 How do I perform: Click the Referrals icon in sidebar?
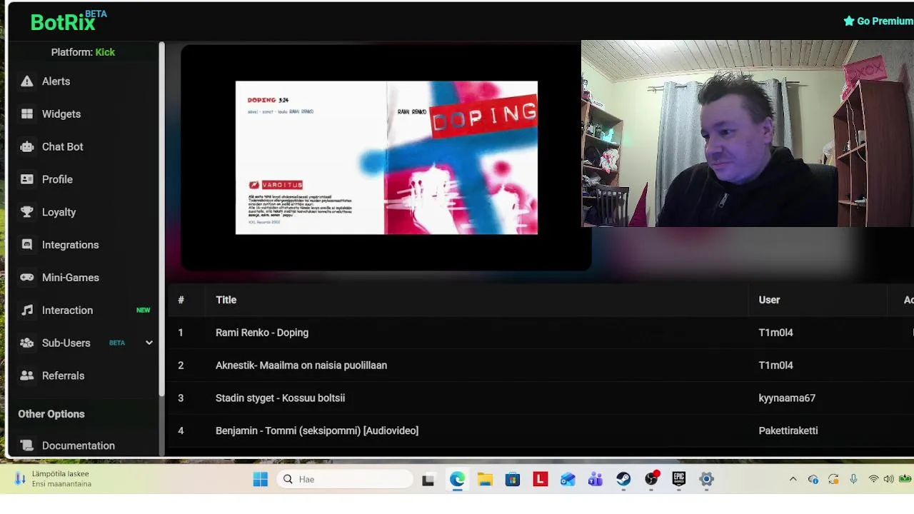click(27, 376)
